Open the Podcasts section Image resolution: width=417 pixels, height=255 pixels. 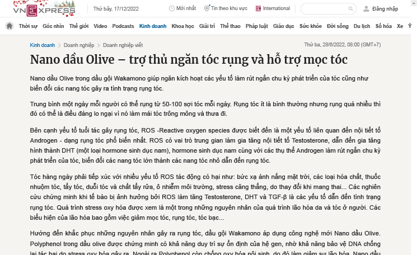pos(123,26)
